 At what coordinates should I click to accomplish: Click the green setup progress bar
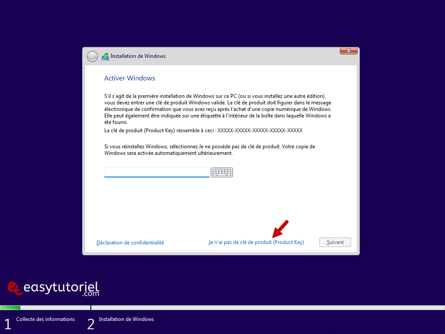tap(10, 307)
